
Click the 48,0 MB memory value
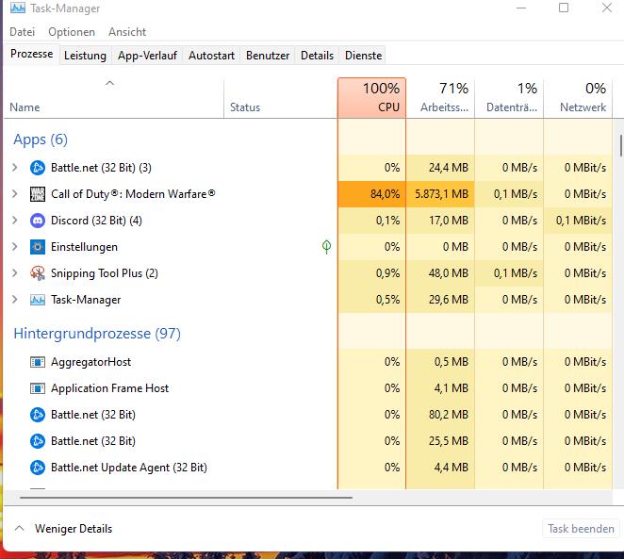[448, 273]
